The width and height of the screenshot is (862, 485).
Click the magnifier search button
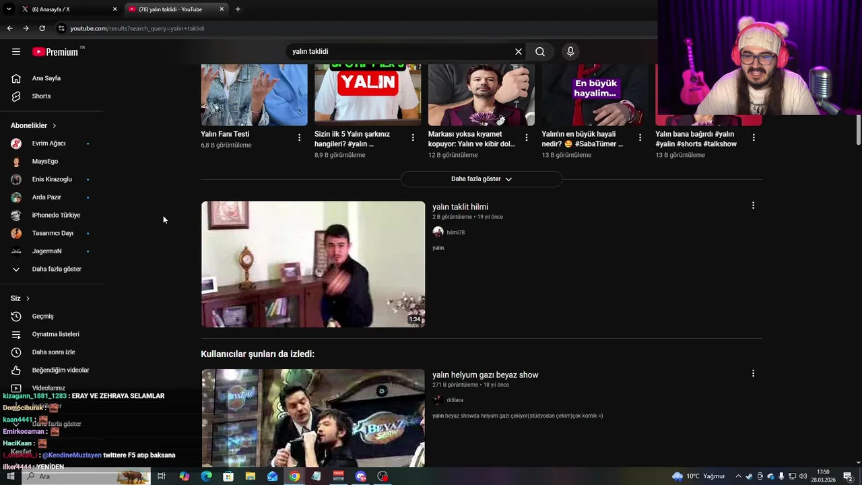point(540,51)
